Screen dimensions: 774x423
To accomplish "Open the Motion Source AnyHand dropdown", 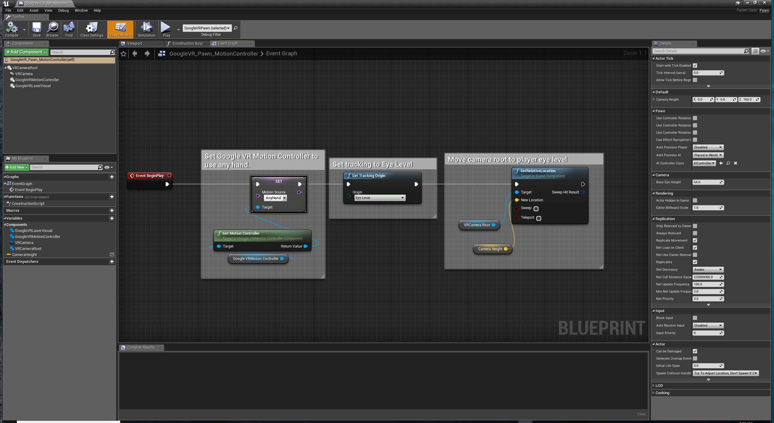I will (x=276, y=198).
